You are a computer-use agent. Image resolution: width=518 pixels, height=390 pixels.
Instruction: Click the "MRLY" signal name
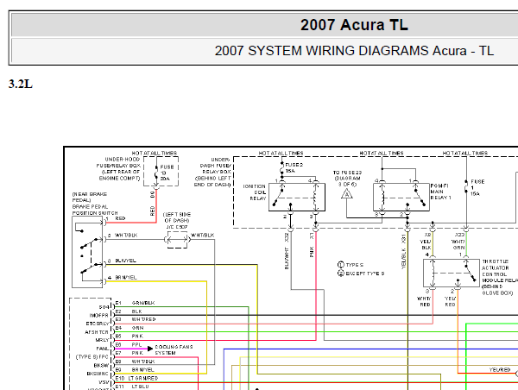102,340
